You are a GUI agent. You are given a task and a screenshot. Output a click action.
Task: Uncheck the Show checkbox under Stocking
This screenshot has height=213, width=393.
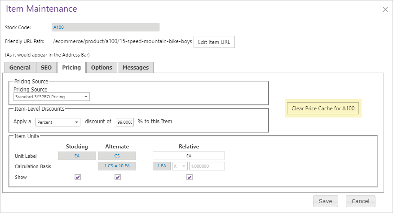point(78,177)
